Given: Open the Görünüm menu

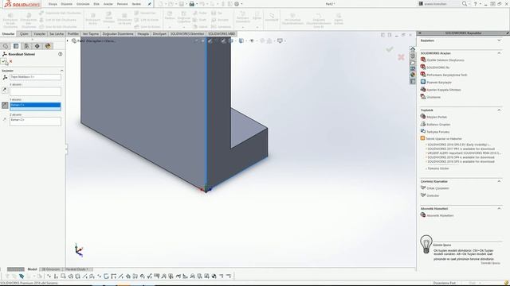Looking at the screenshot, I should point(83,4).
